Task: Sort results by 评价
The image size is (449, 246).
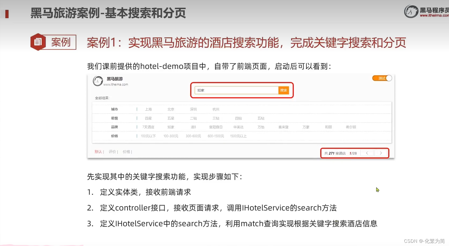Action: (x=112, y=152)
